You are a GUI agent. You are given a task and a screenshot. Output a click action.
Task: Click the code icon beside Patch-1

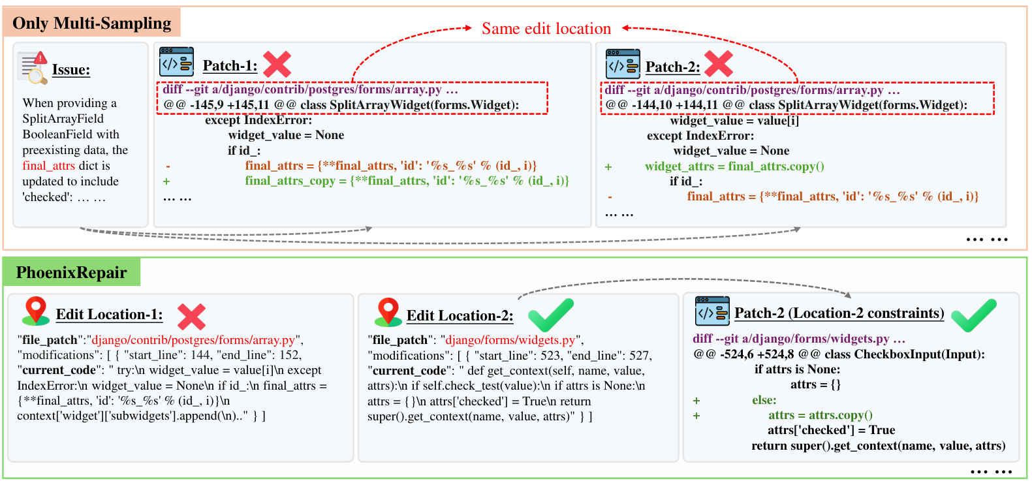point(177,63)
